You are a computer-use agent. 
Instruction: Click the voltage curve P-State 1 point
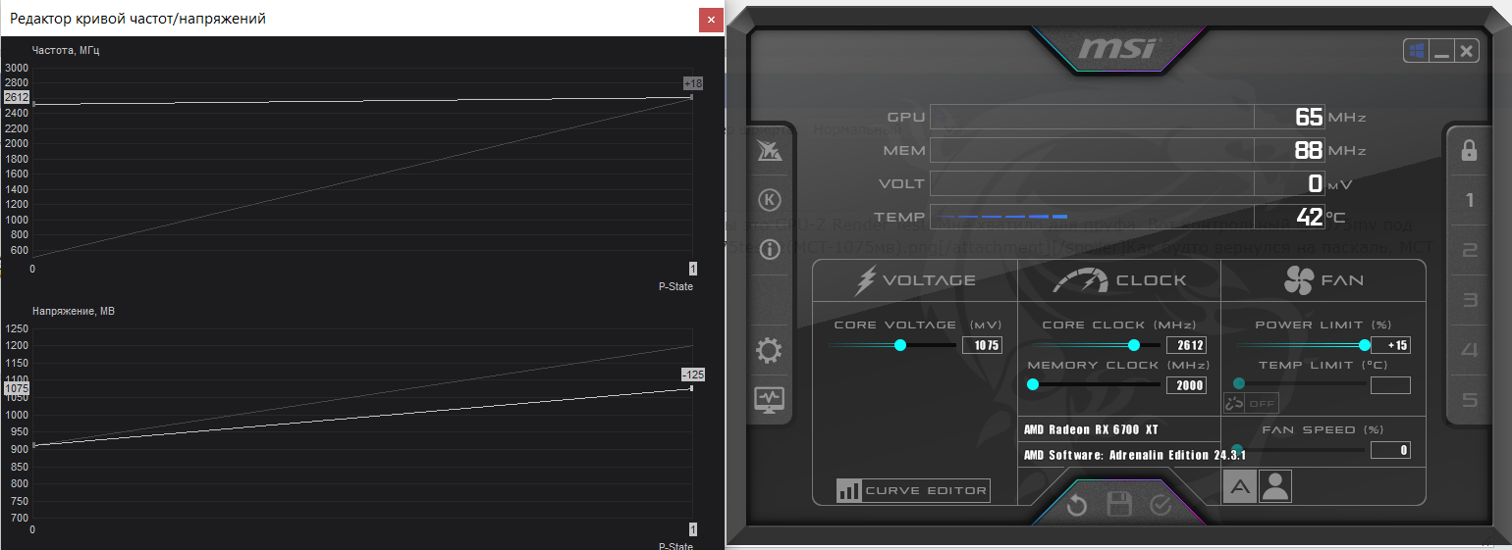(692, 388)
